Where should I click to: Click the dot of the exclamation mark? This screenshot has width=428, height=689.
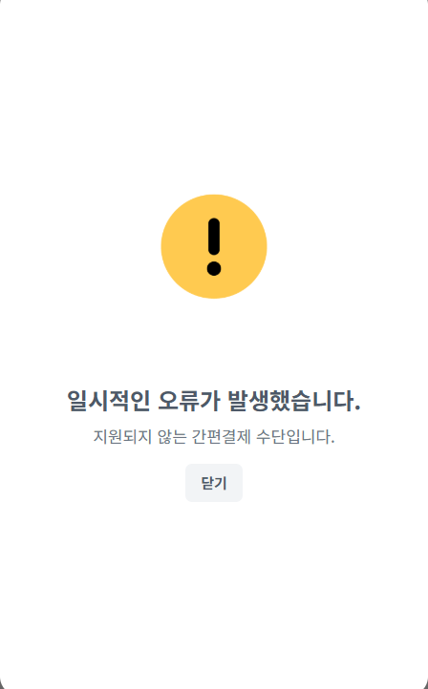coord(214,268)
